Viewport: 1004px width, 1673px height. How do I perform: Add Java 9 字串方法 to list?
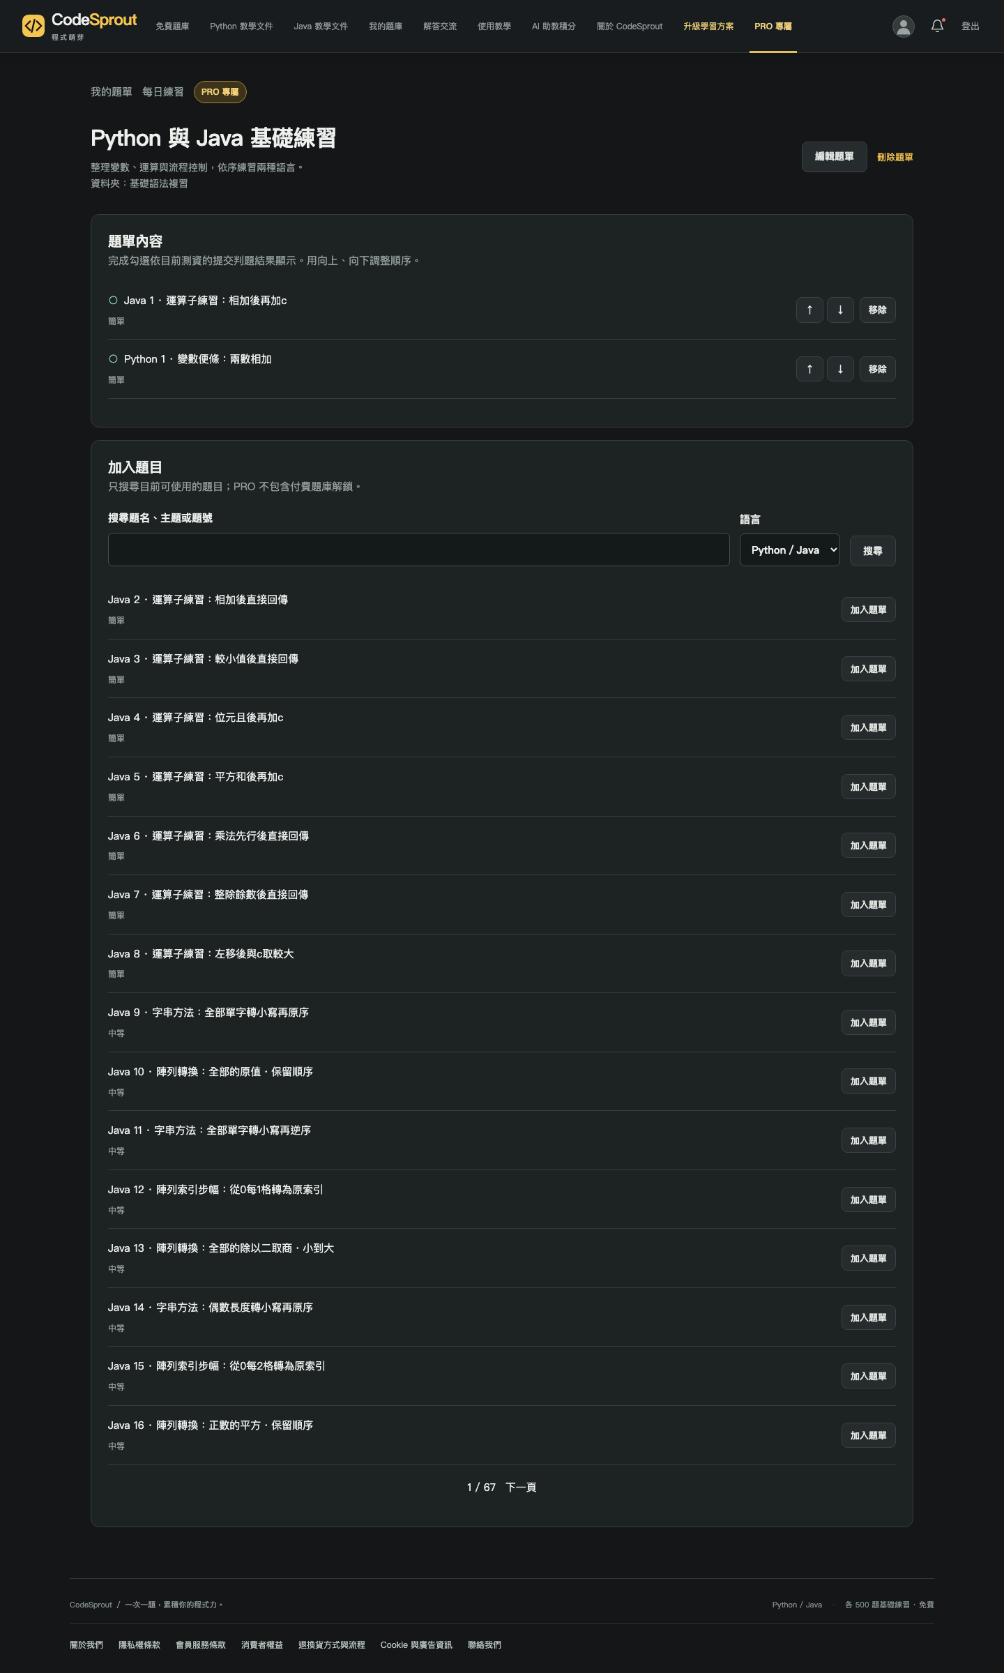pyautogui.click(x=869, y=1022)
